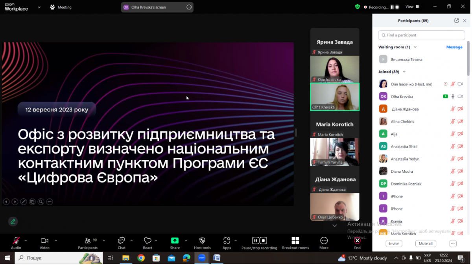Click the annotation pencil icon below slide
This screenshot has width=472, height=265.
point(13,221)
